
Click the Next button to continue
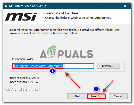point(96,96)
